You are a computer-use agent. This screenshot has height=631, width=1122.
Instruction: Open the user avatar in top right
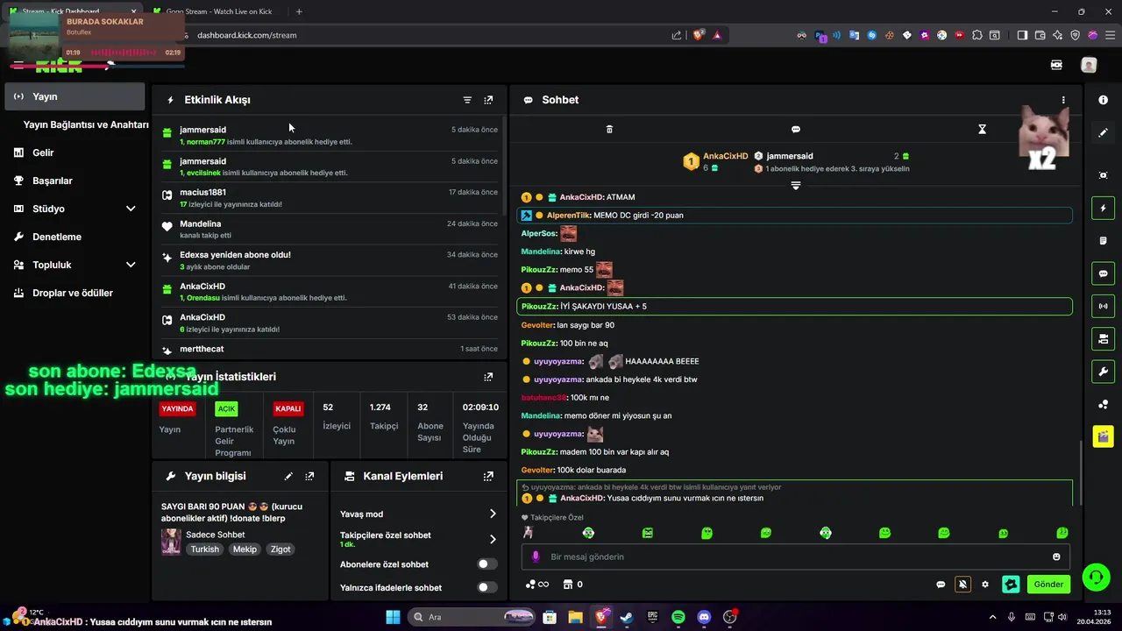tap(1089, 65)
